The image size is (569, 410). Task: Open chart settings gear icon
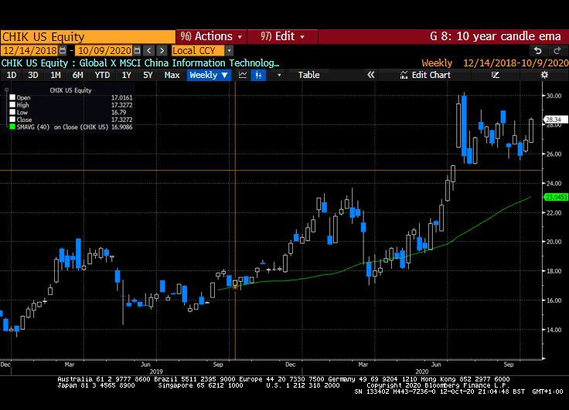click(x=544, y=75)
